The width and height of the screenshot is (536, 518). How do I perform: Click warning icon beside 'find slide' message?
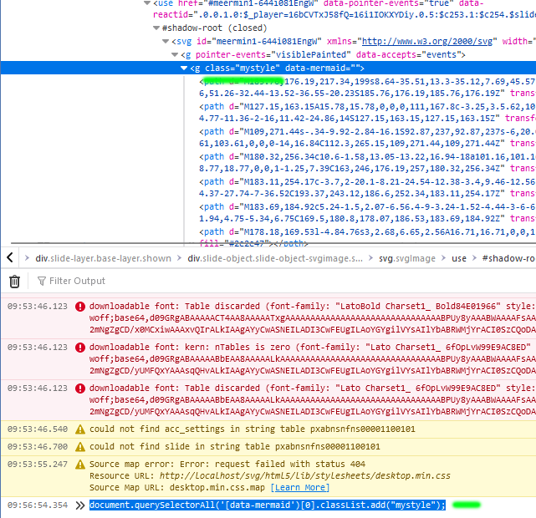coord(80,447)
